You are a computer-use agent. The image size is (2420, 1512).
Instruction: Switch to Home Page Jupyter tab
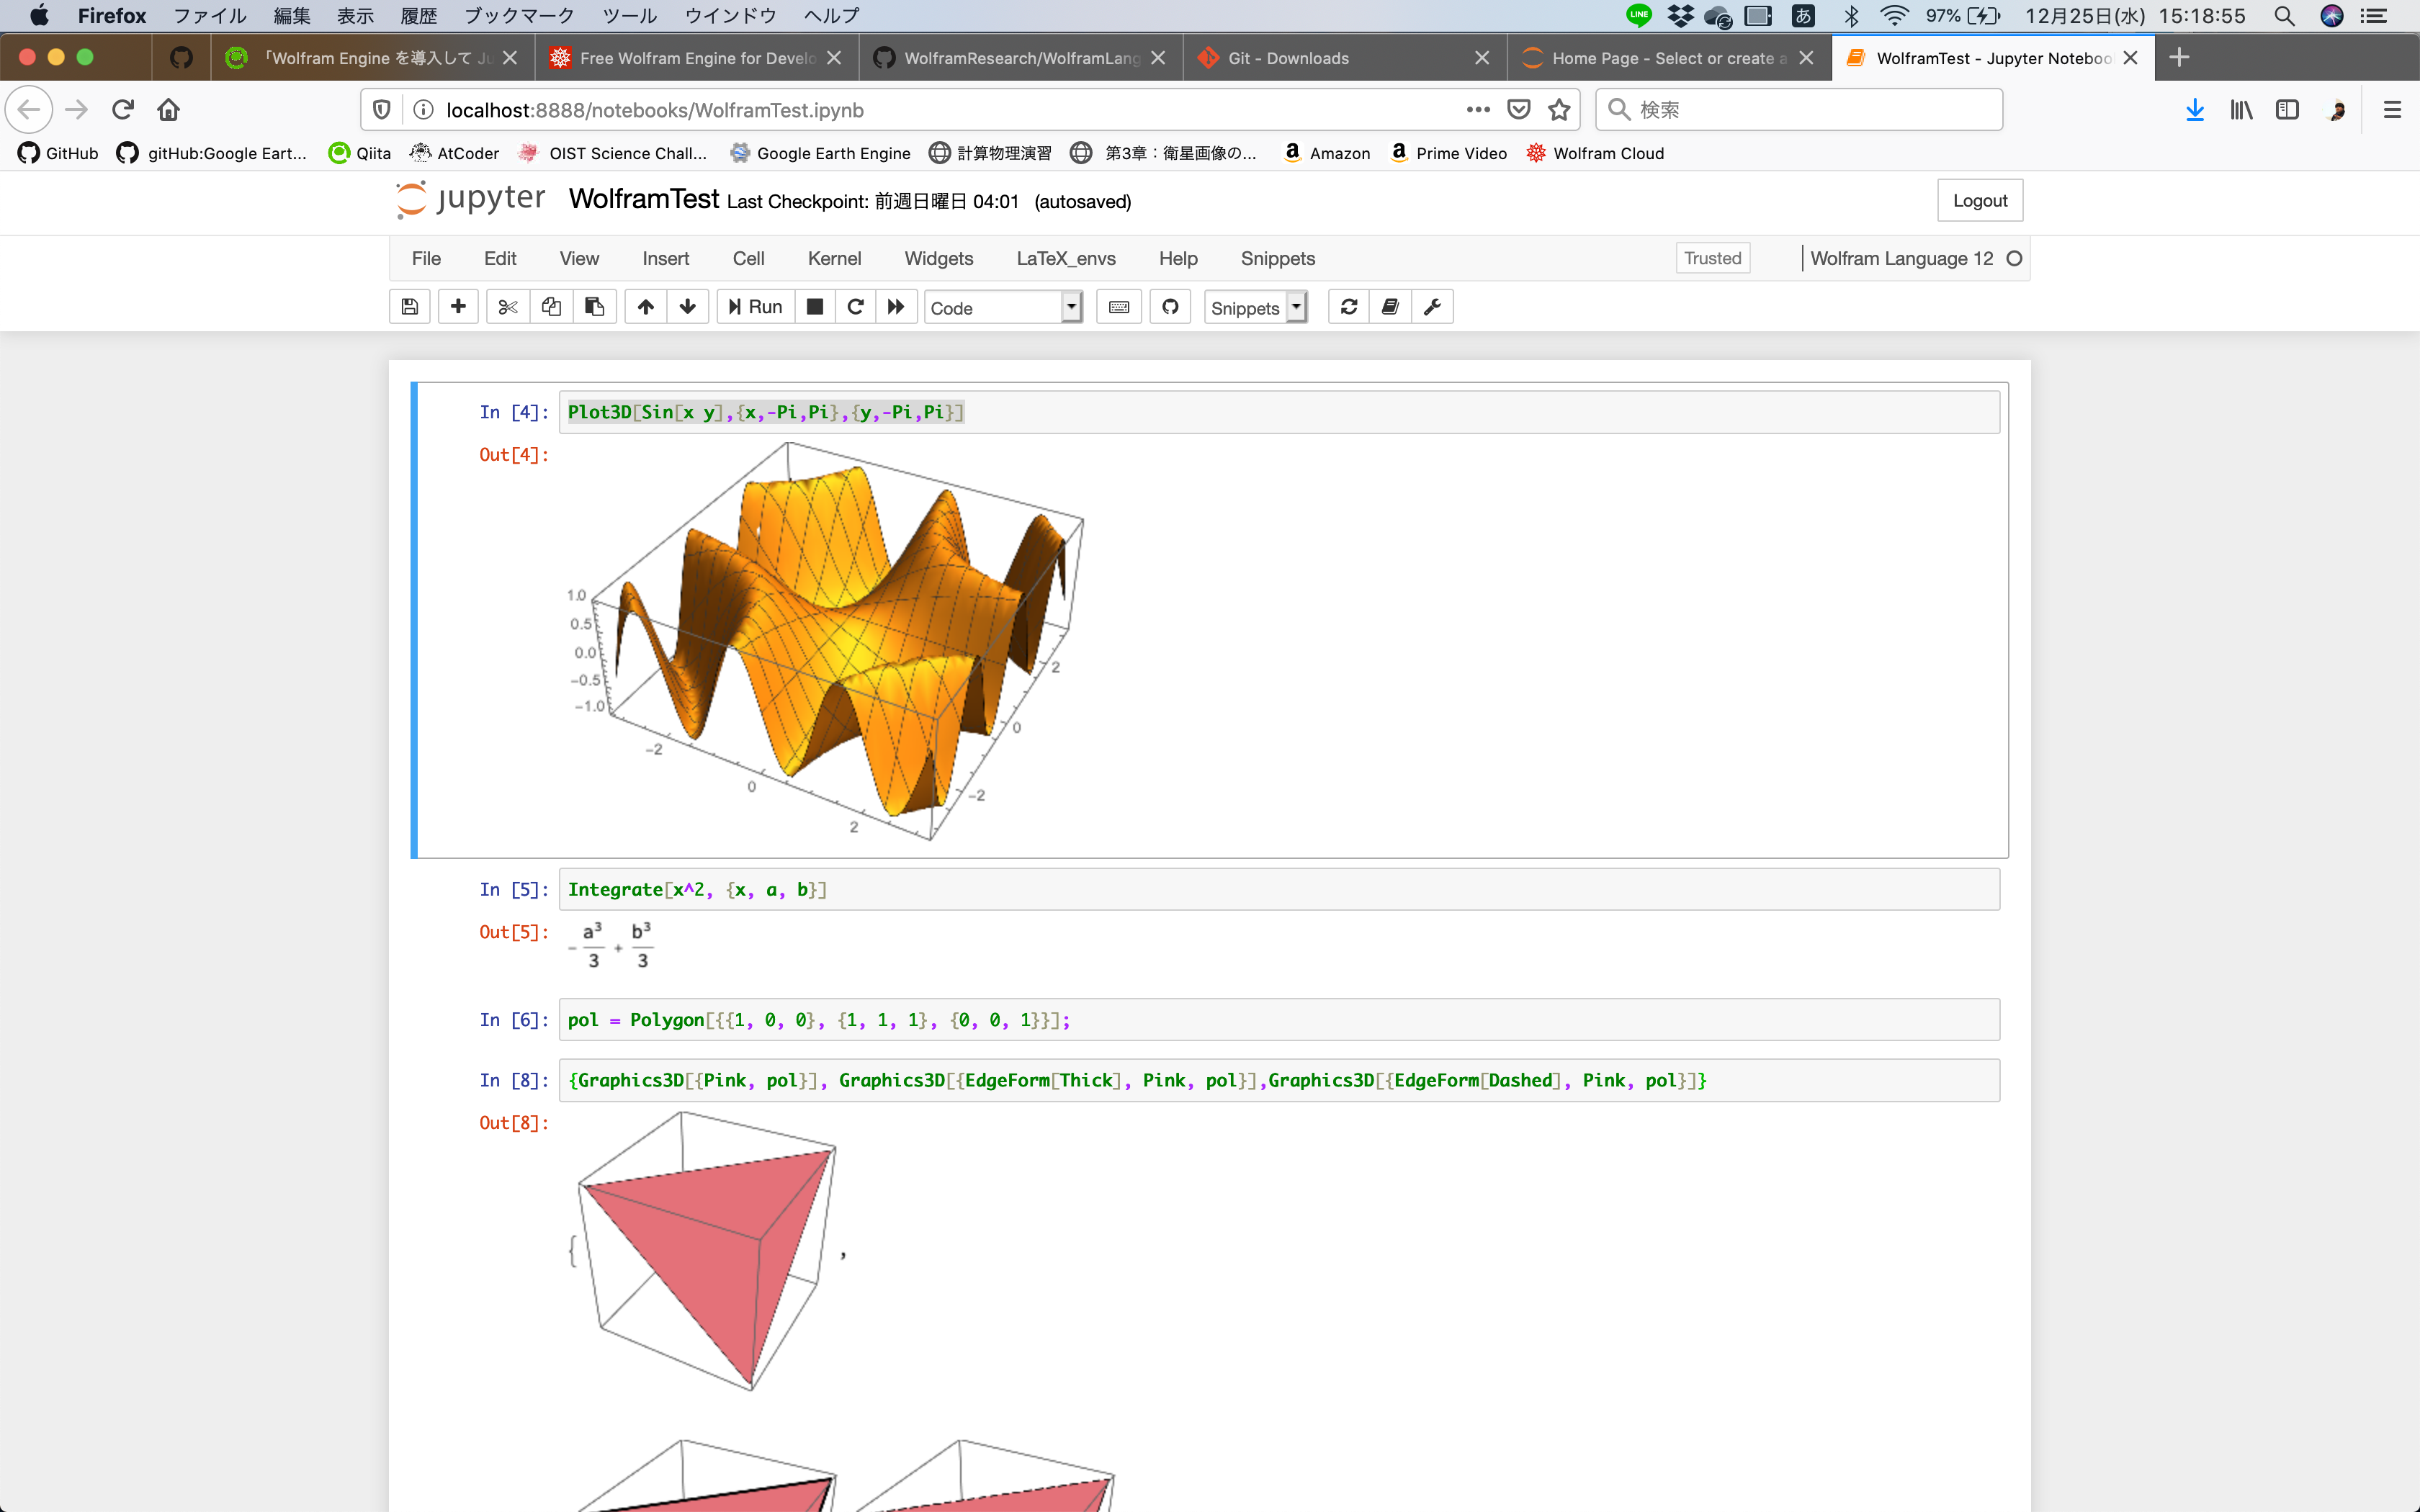click(x=1668, y=58)
